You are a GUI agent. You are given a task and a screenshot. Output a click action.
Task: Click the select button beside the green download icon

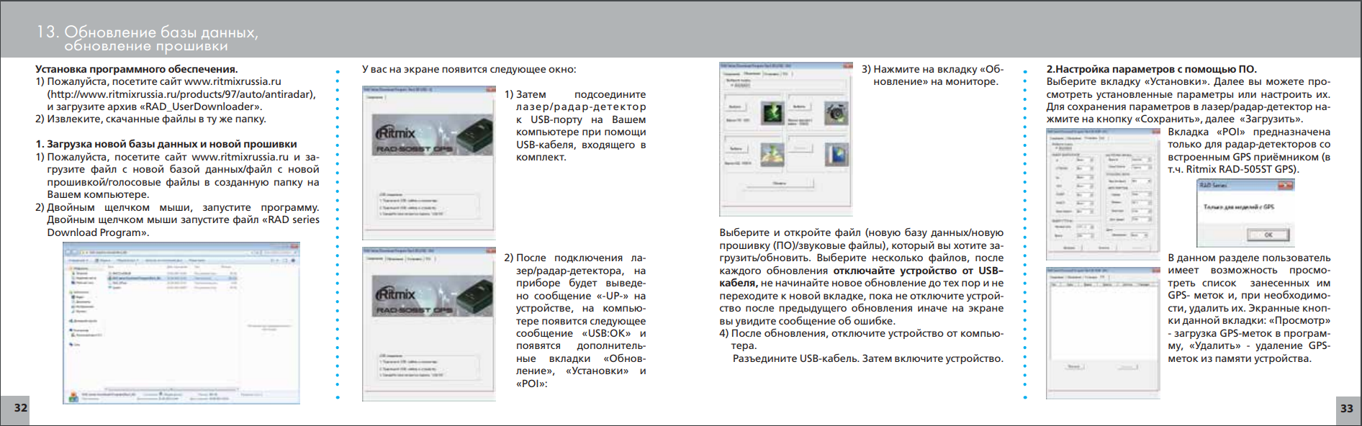coord(735,106)
